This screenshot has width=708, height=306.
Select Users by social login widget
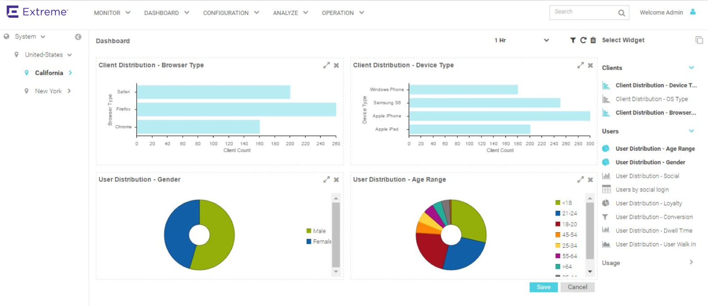click(x=642, y=190)
